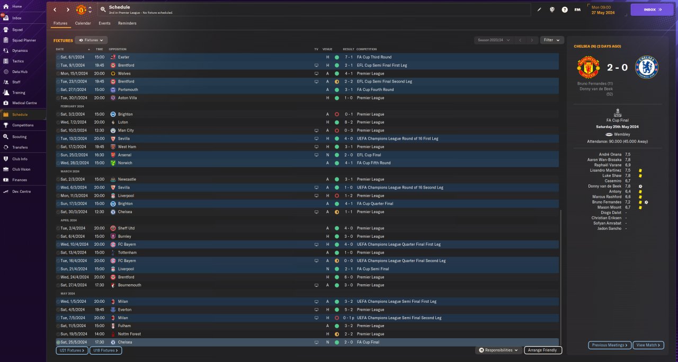Open Data Hub from the sidebar
This screenshot has height=362, width=678.
(20, 72)
